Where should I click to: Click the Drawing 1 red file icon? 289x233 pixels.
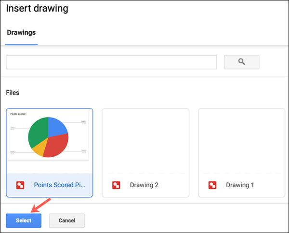tap(212, 185)
